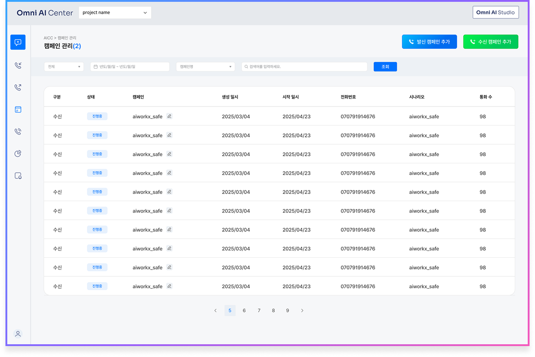This screenshot has height=357, width=535.
Task: Click the 상태 column header
Action: [x=91, y=97]
